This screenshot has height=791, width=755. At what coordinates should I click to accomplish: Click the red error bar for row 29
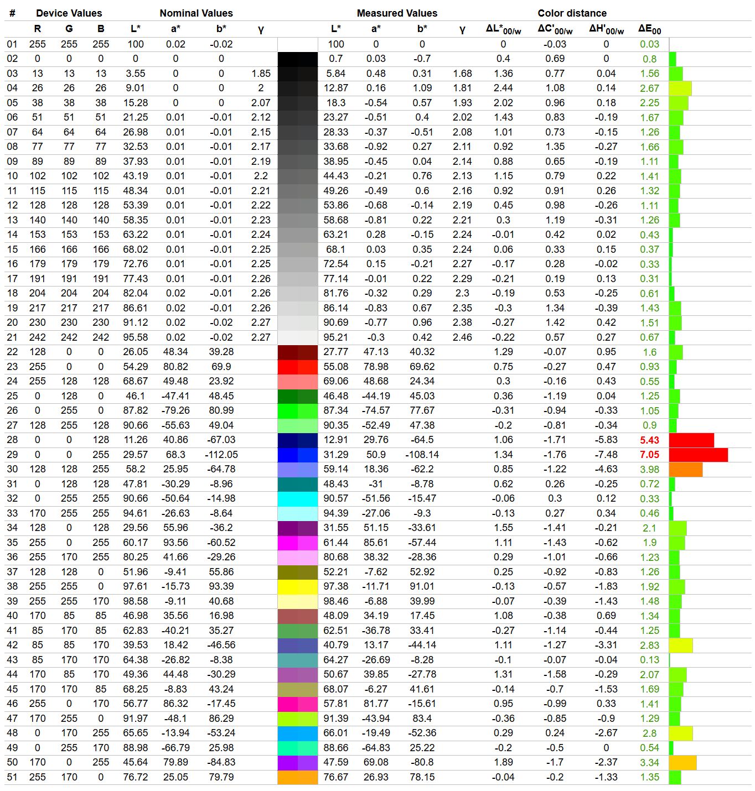tap(699, 455)
